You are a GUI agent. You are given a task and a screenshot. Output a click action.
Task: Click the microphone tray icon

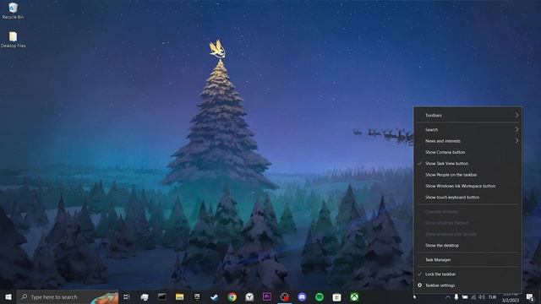(x=456, y=297)
